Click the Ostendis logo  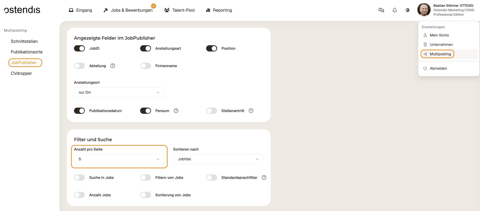click(x=22, y=10)
